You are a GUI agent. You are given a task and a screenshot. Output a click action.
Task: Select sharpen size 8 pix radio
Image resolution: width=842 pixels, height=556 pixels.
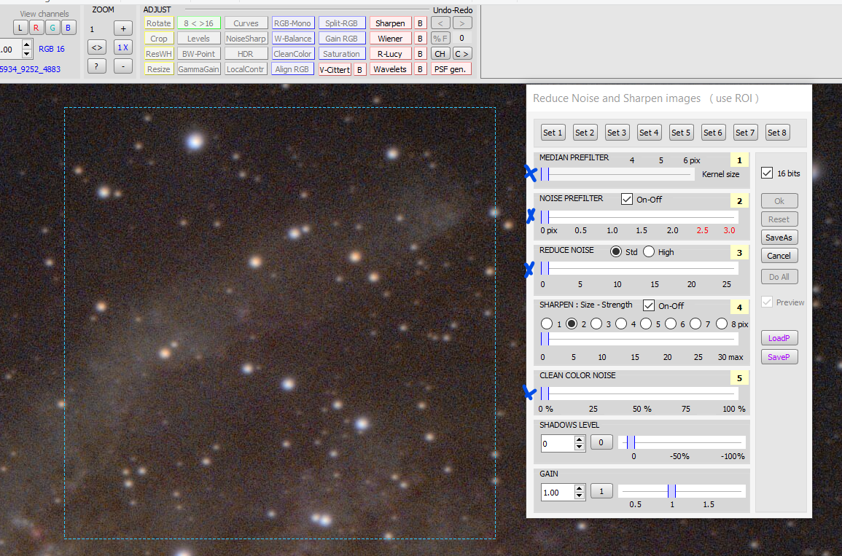722,324
